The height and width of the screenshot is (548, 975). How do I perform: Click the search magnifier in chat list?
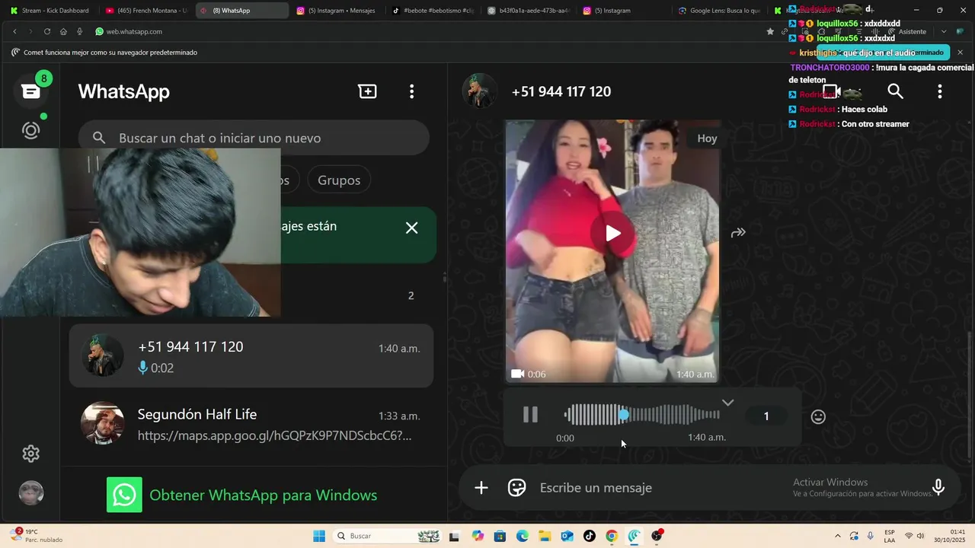pyautogui.click(x=99, y=138)
